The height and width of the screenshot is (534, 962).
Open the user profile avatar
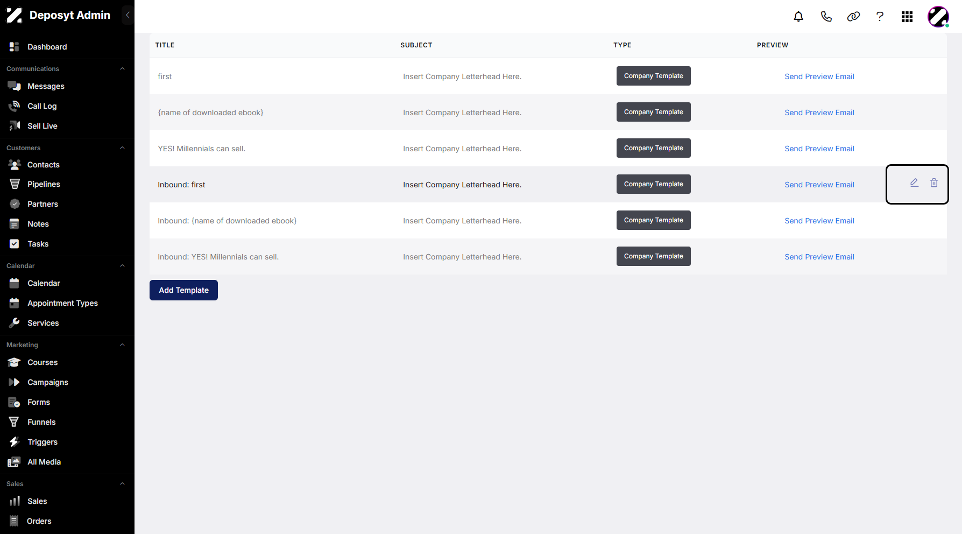pos(938,17)
